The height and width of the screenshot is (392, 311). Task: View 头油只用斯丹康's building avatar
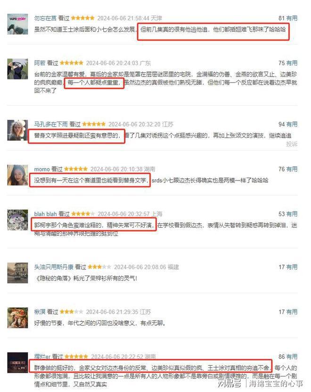click(x=17, y=273)
